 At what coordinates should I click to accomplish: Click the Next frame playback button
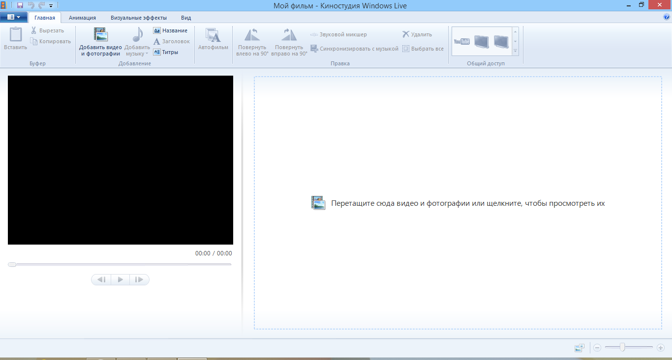[139, 280]
